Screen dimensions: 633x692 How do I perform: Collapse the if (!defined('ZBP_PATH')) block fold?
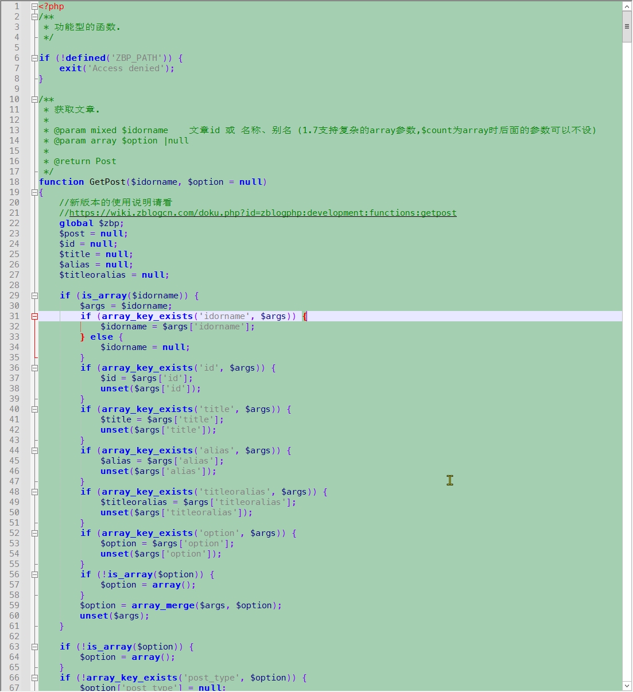[x=34, y=58]
